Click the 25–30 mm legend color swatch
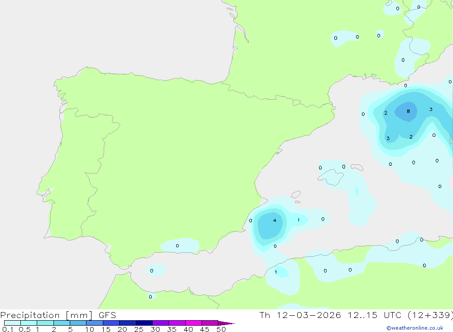Viewport: 453px width, 332px height. pyautogui.click(x=144, y=323)
